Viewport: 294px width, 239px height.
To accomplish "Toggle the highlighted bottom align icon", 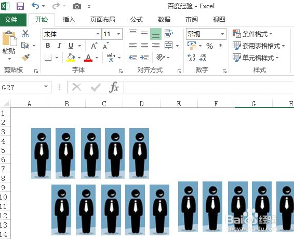I will (x=156, y=34).
